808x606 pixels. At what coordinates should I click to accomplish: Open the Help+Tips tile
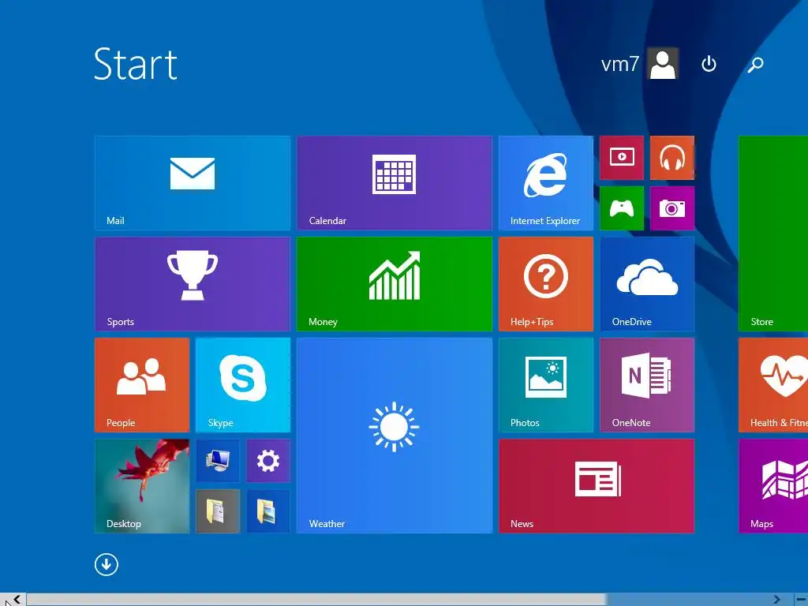[x=546, y=284]
